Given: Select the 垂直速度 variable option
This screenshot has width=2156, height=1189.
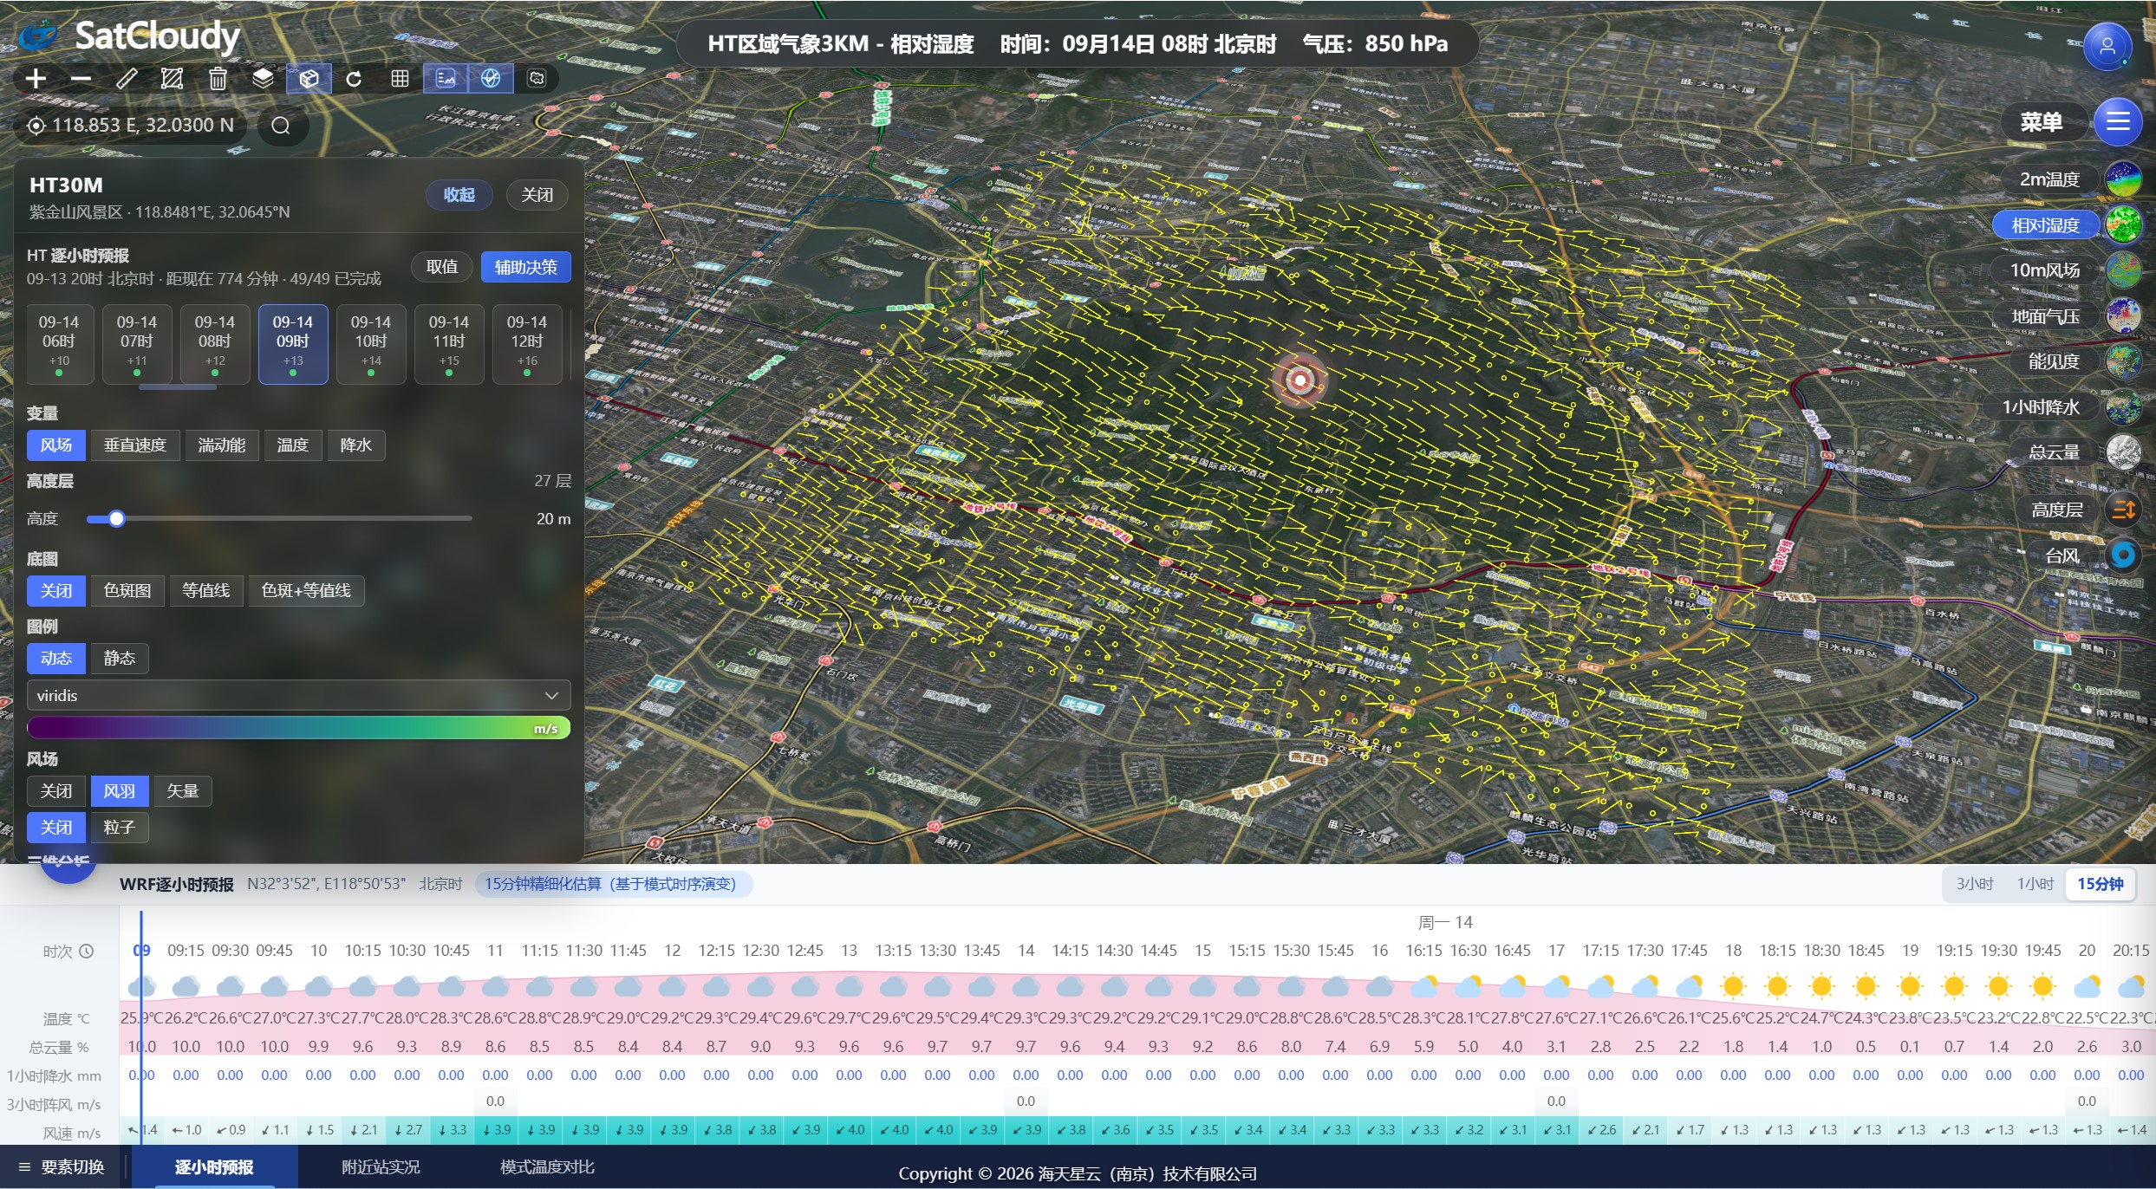Looking at the screenshot, I should [x=135, y=445].
